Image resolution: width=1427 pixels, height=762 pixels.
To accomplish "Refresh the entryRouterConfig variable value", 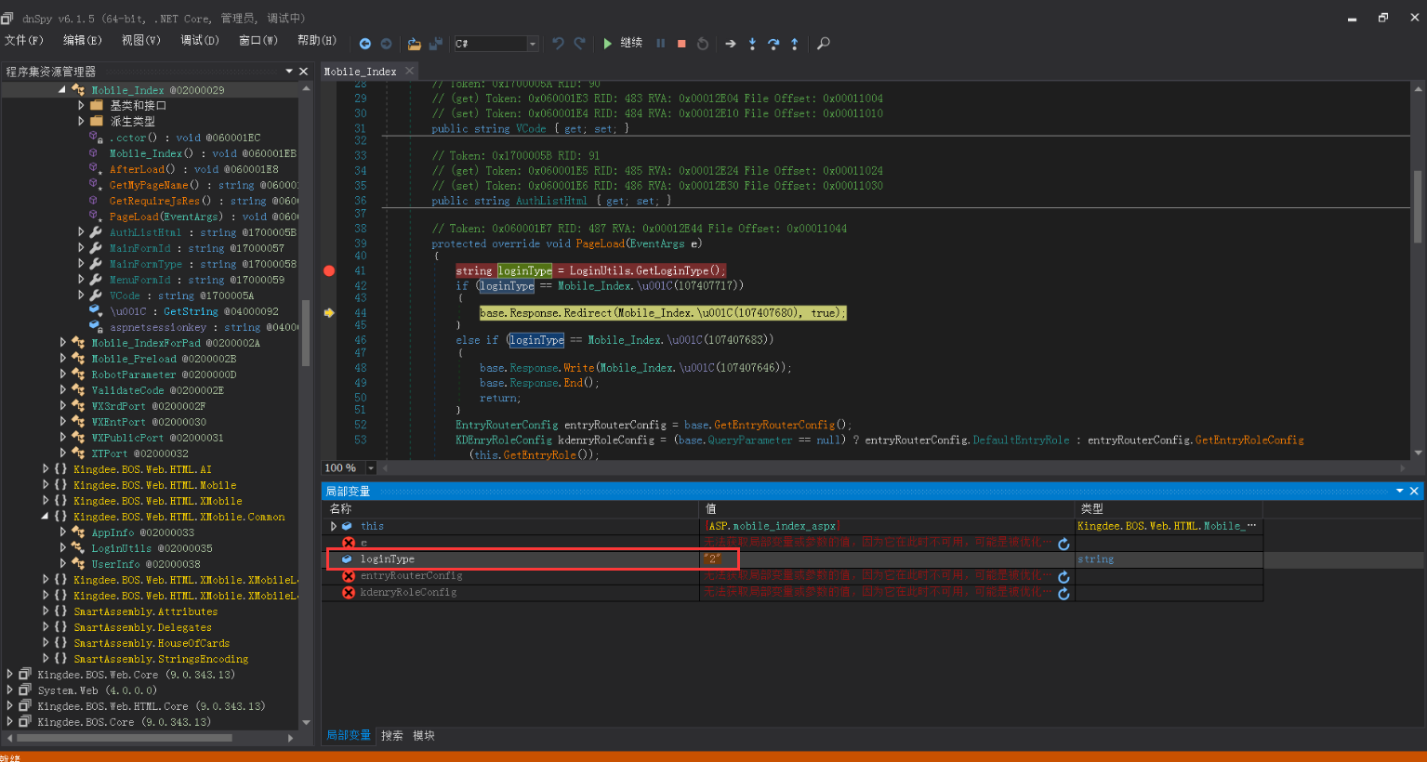I will tap(1064, 577).
